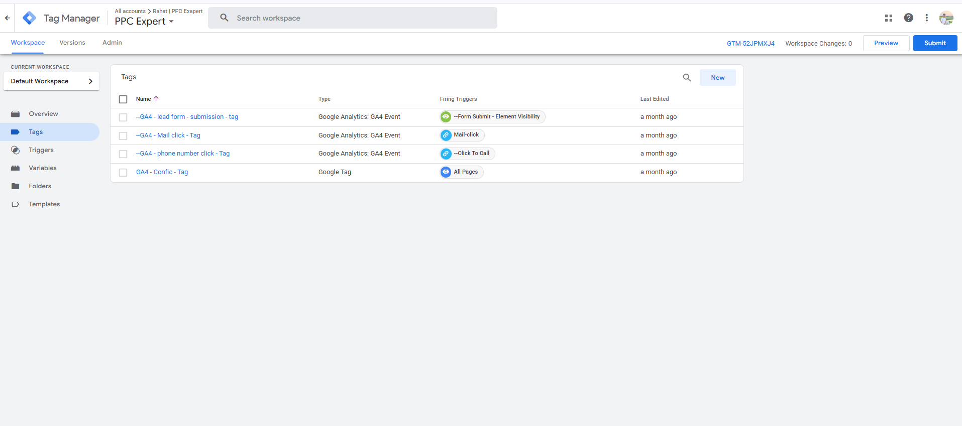Click the Tag Manager logo icon

click(x=30, y=18)
